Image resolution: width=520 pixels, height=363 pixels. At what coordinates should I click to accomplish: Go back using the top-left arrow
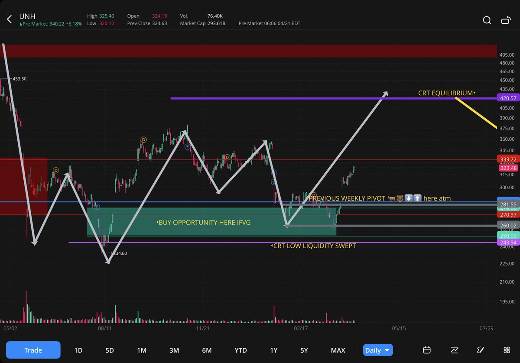coord(10,19)
